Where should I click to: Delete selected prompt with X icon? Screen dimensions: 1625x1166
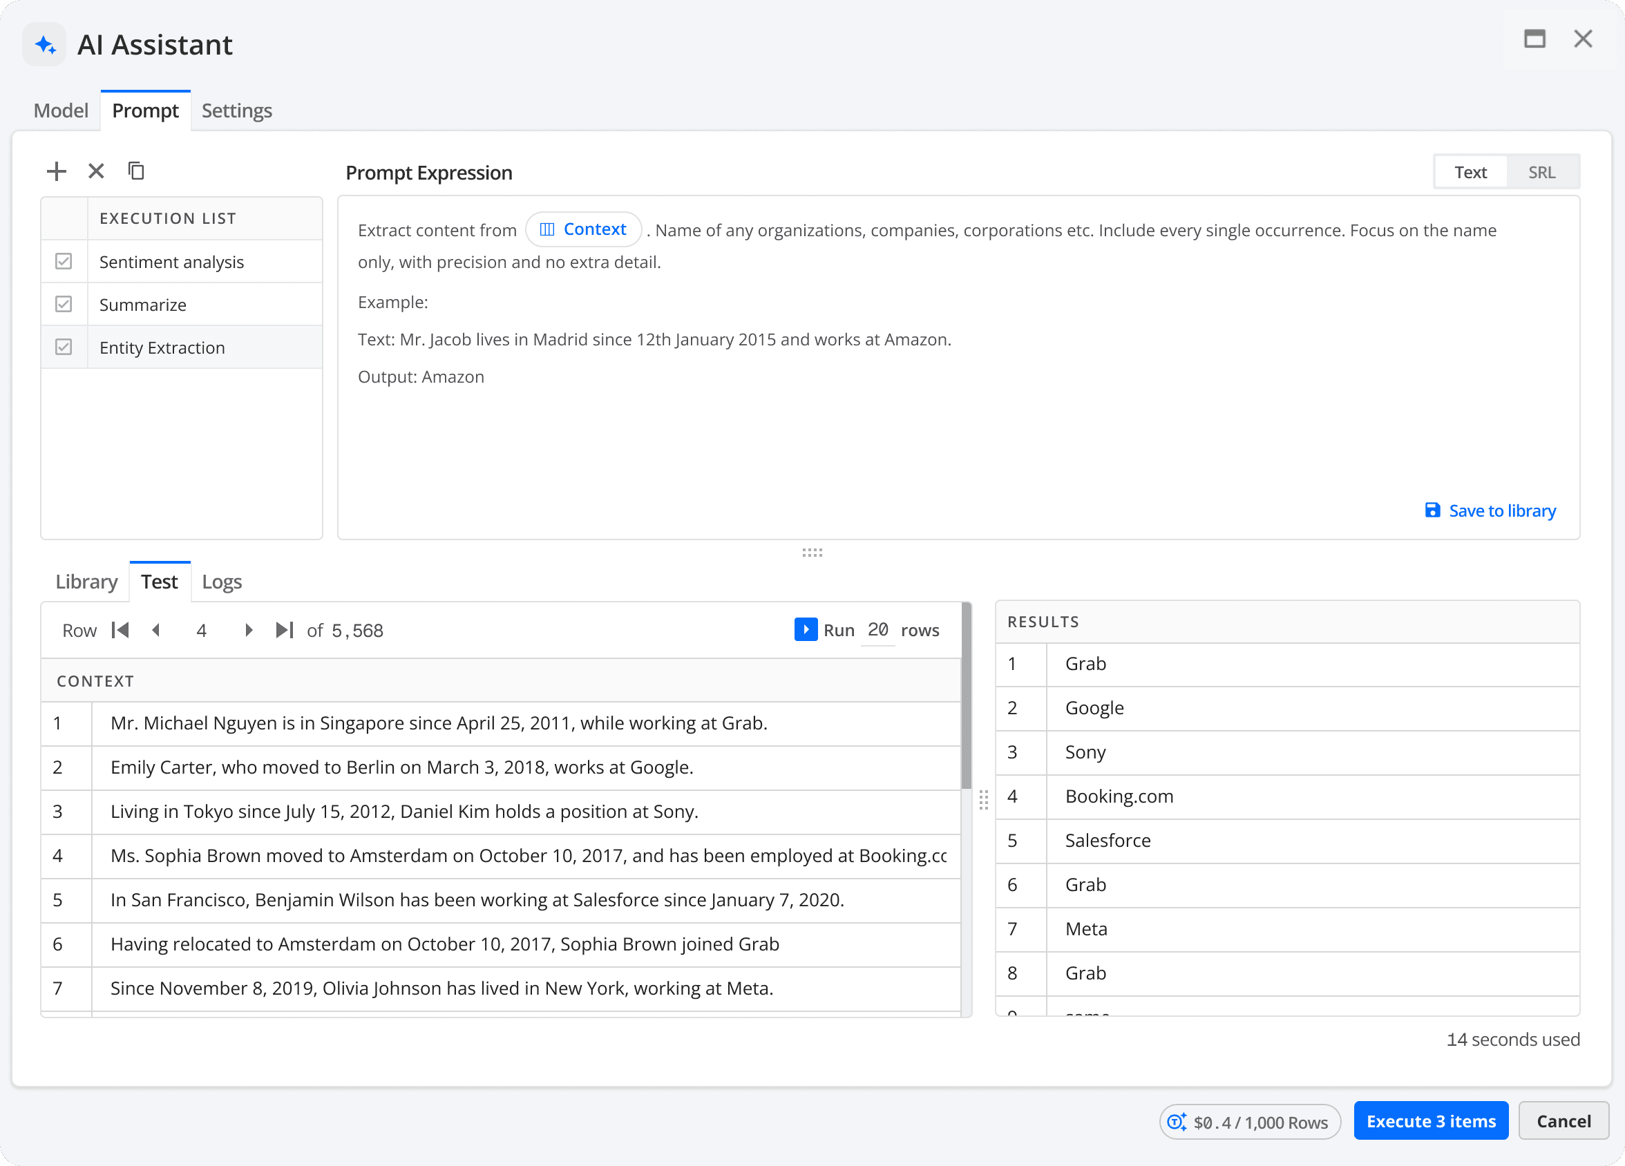pyautogui.click(x=96, y=171)
